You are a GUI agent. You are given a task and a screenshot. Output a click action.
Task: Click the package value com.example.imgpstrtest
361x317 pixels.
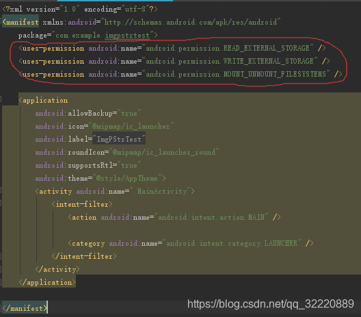(103, 36)
